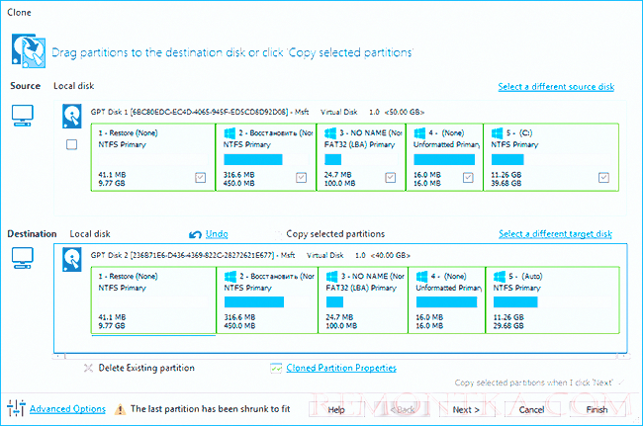Click the Source computer monitor icon
The width and height of the screenshot is (643, 426).
coord(23,115)
